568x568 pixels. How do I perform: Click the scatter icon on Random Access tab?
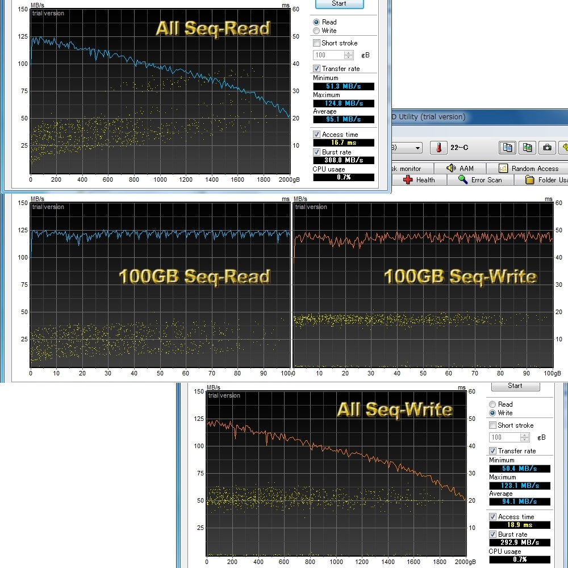click(x=503, y=169)
